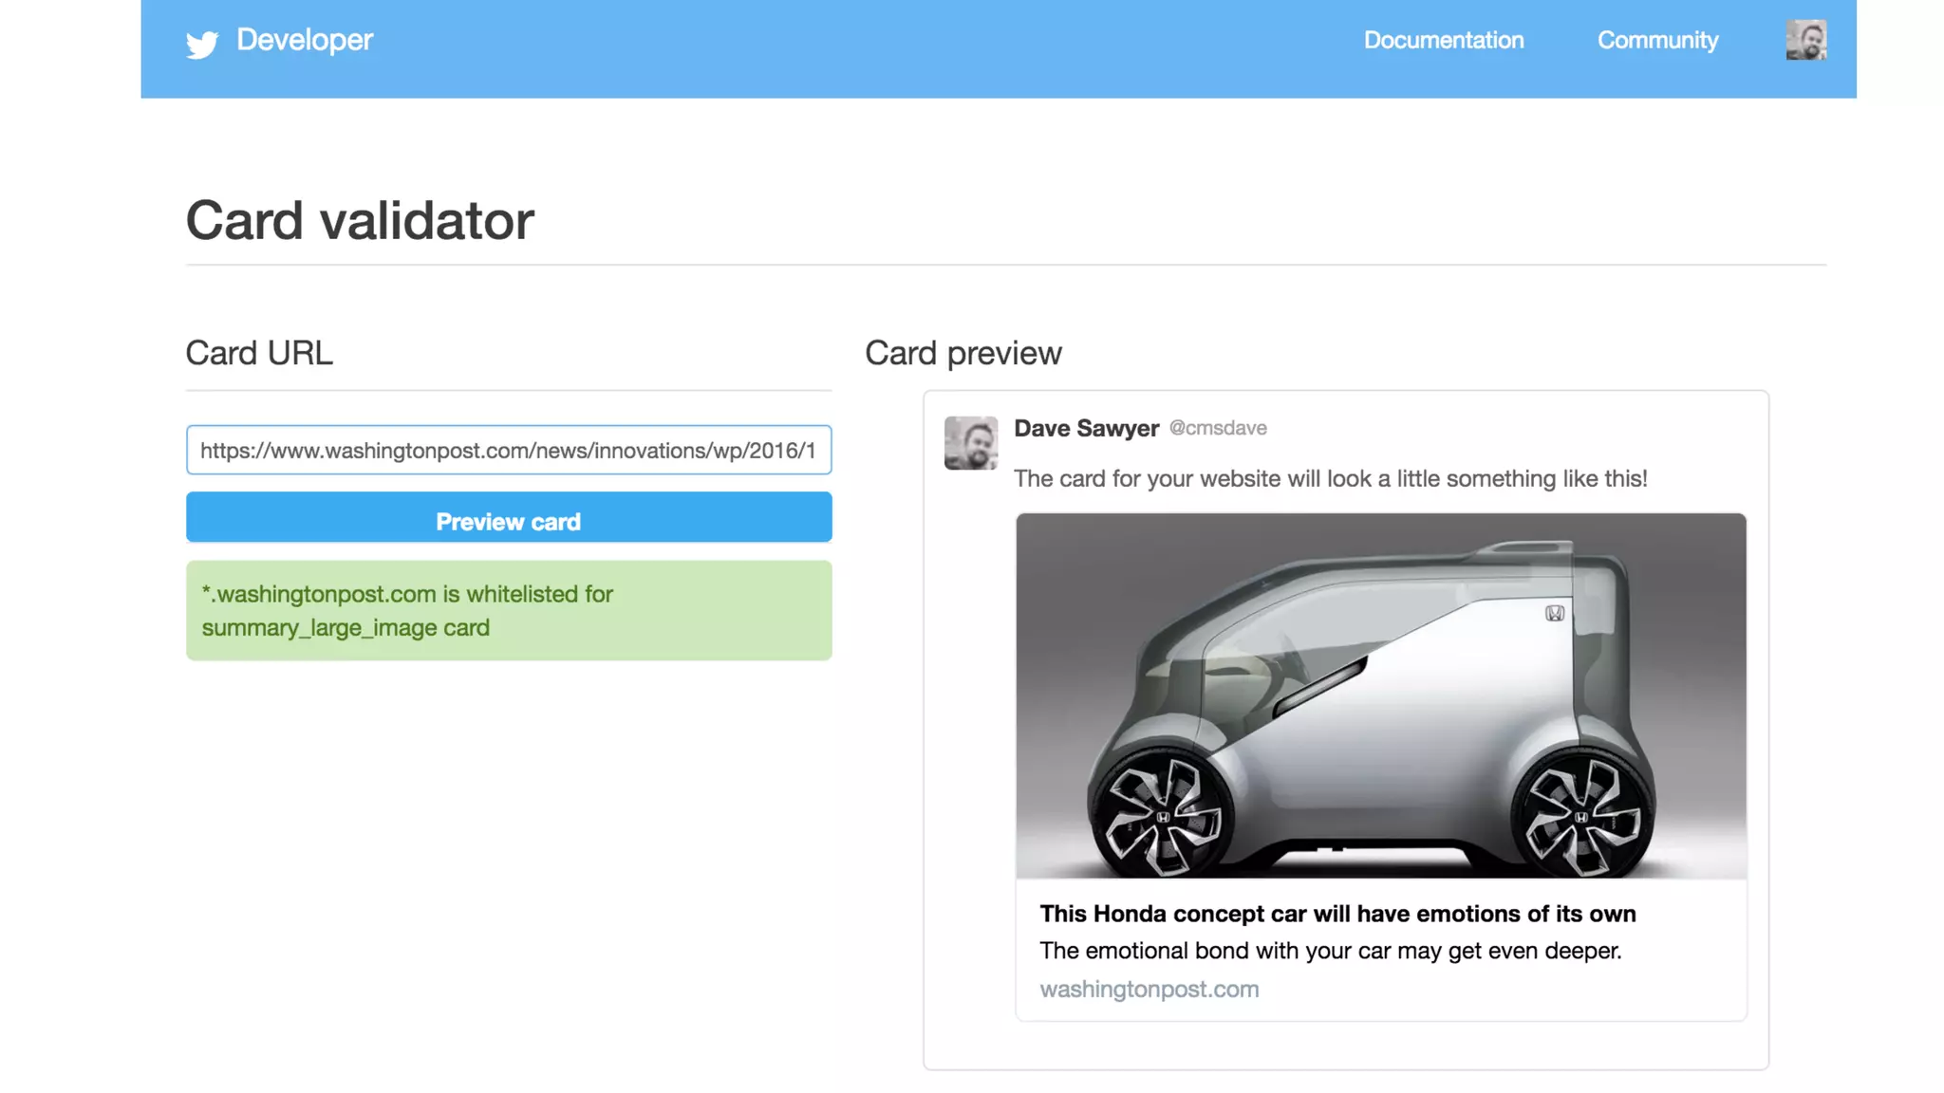Viewport: 1944px width, 1093px height.
Task: Click the washingtonpost.com domain in card
Action: [1149, 989]
